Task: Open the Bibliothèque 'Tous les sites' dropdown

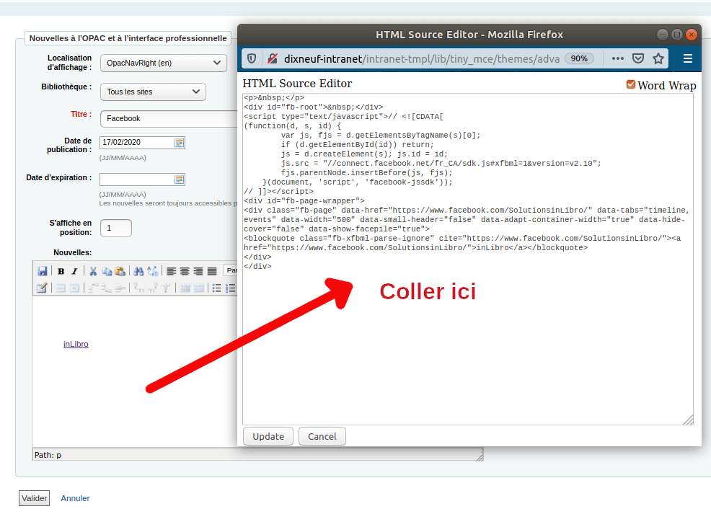Action: 153,92
